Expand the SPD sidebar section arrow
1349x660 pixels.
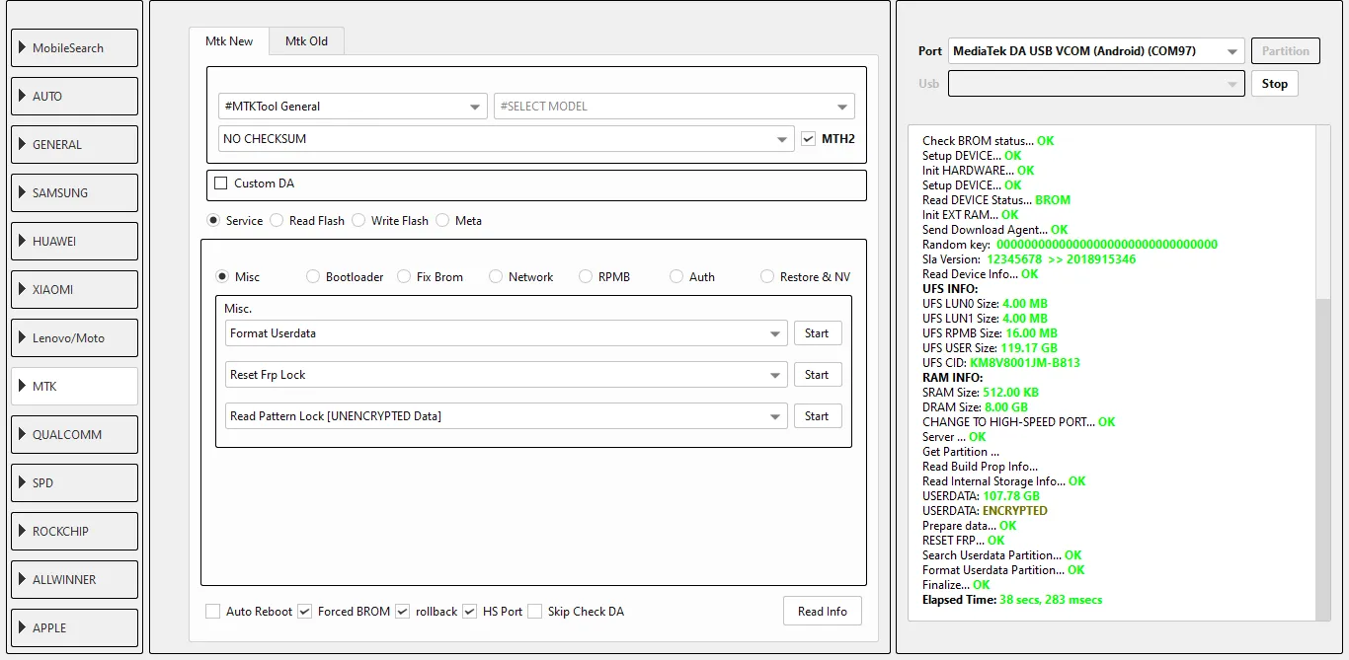point(23,482)
